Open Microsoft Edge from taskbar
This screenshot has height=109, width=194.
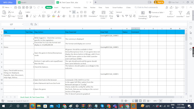[33, 106]
